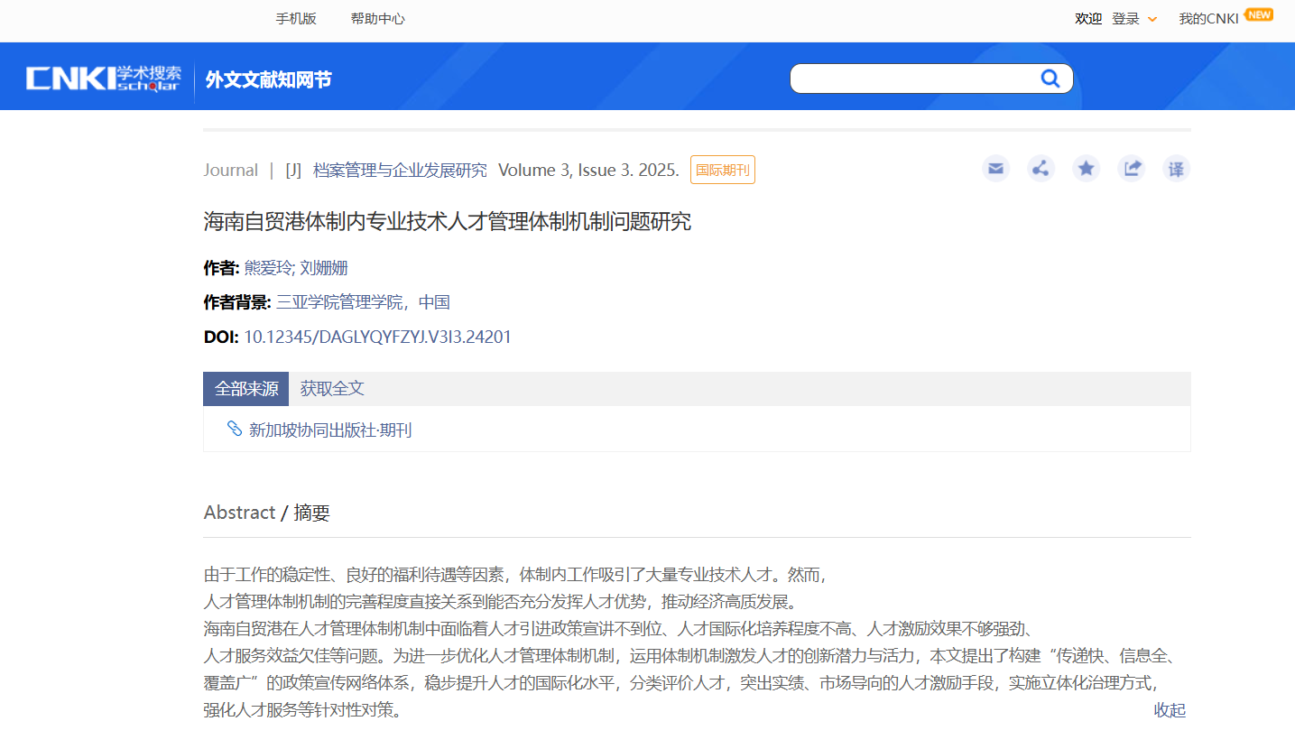Click the magnifier search icon
Screen dimensions: 1295x749
pos(1050,79)
